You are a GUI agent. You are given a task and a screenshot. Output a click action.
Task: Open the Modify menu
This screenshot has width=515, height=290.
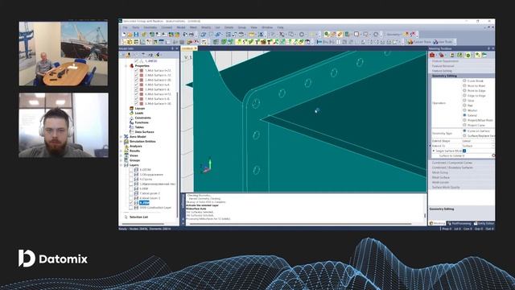tap(206, 27)
